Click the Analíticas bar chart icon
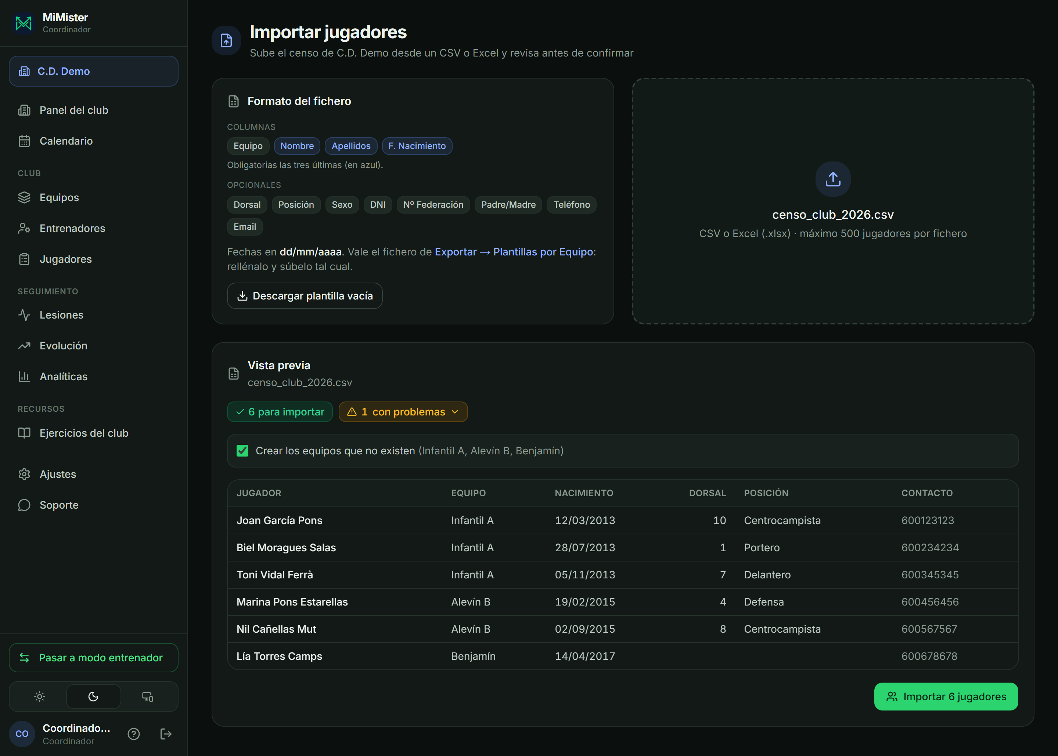This screenshot has width=1058, height=756. point(24,377)
